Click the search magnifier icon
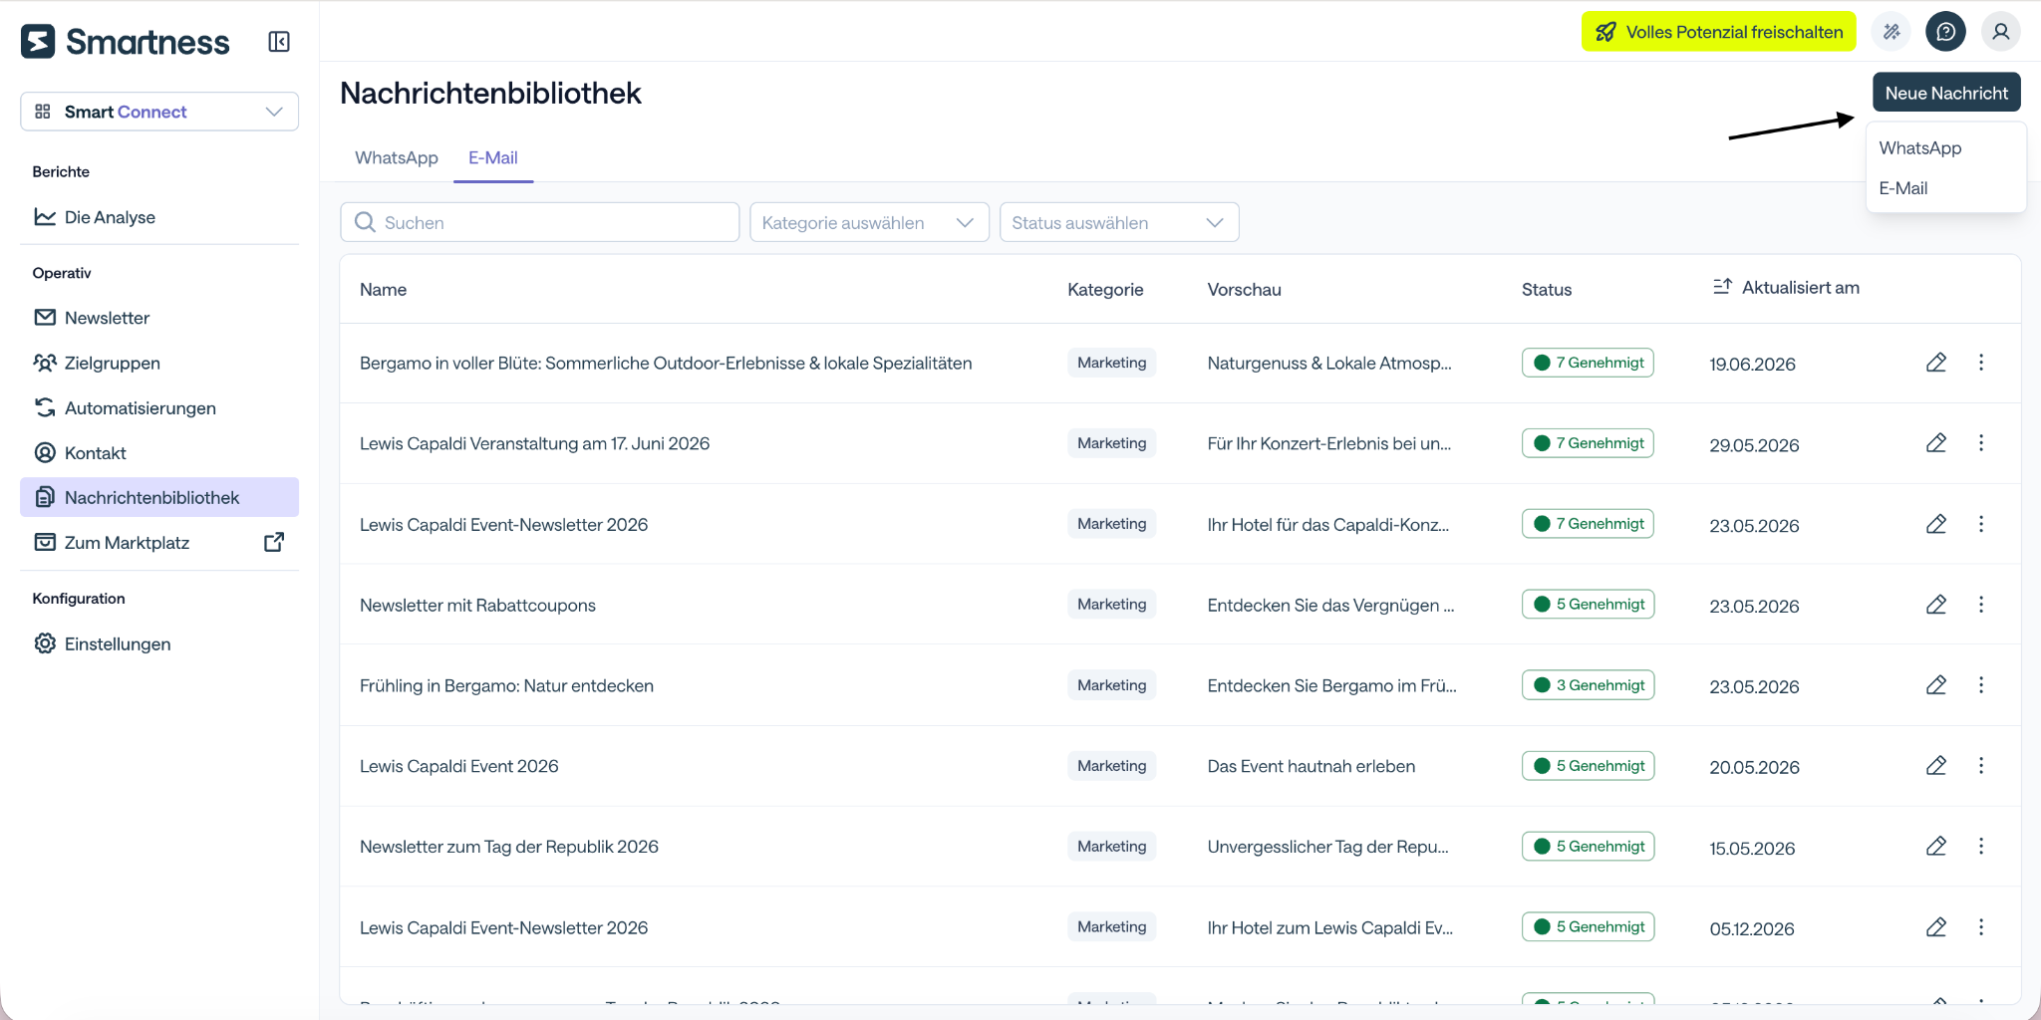The image size is (2041, 1020). coord(365,222)
